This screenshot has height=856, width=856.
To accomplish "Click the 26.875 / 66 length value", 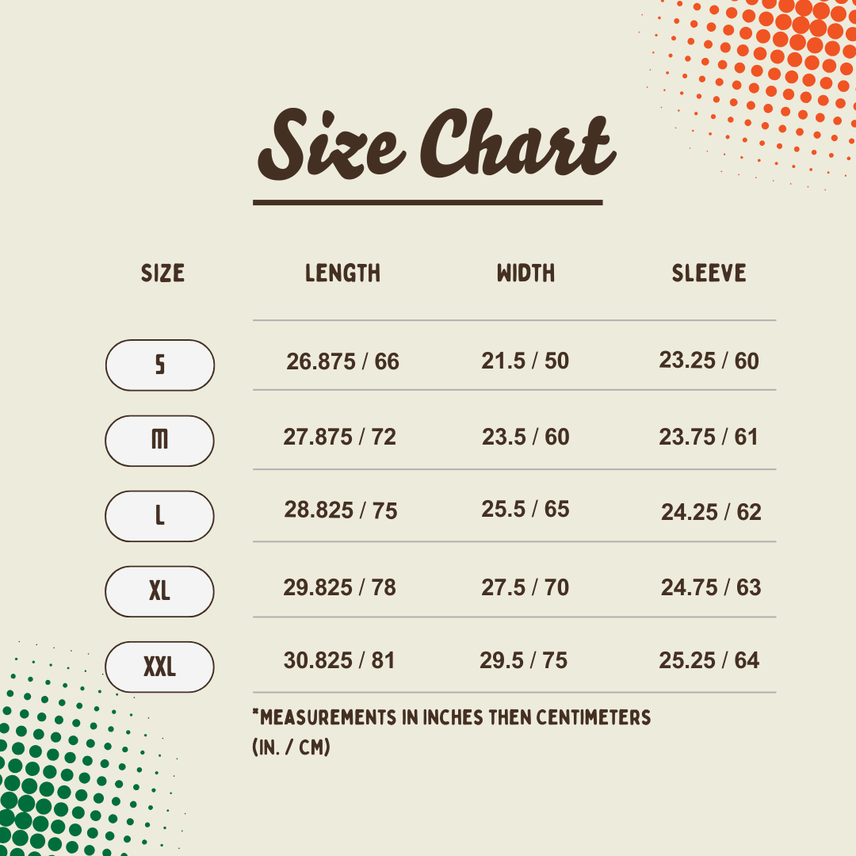I will click(x=343, y=361).
